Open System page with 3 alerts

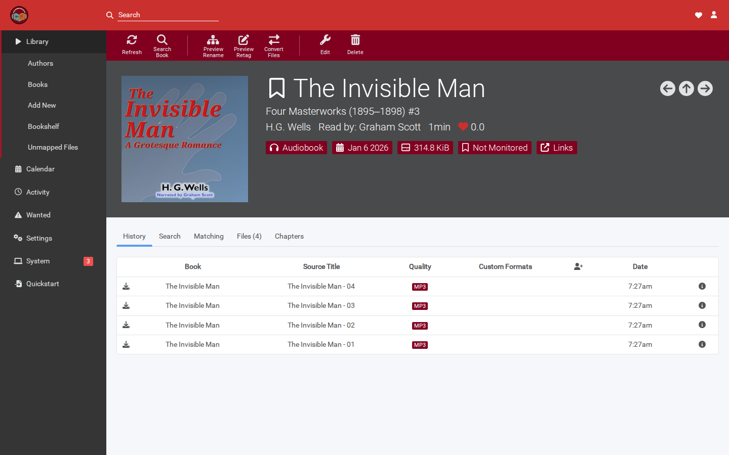53,261
